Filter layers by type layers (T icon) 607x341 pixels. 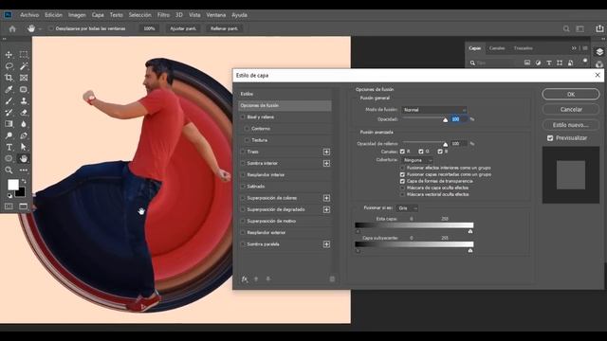coord(549,63)
